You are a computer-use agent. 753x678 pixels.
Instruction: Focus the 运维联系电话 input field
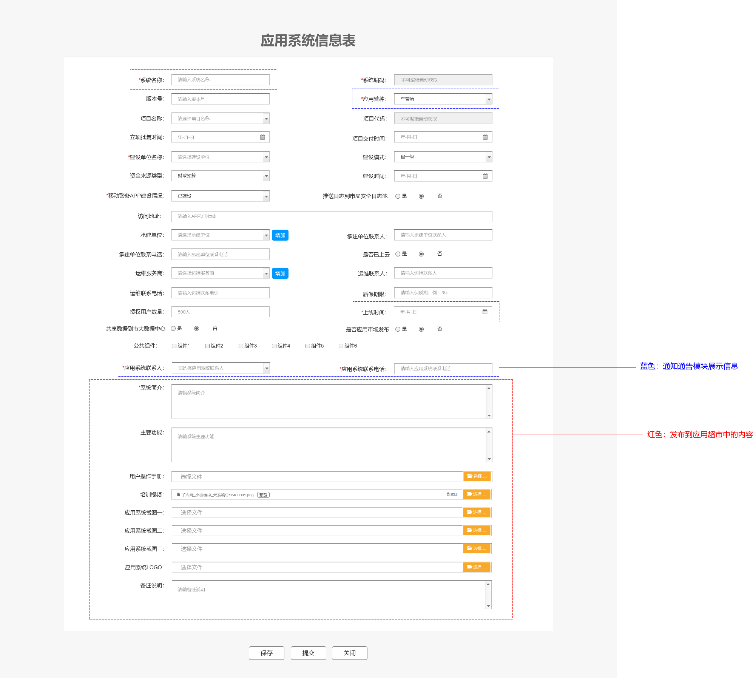click(x=221, y=293)
